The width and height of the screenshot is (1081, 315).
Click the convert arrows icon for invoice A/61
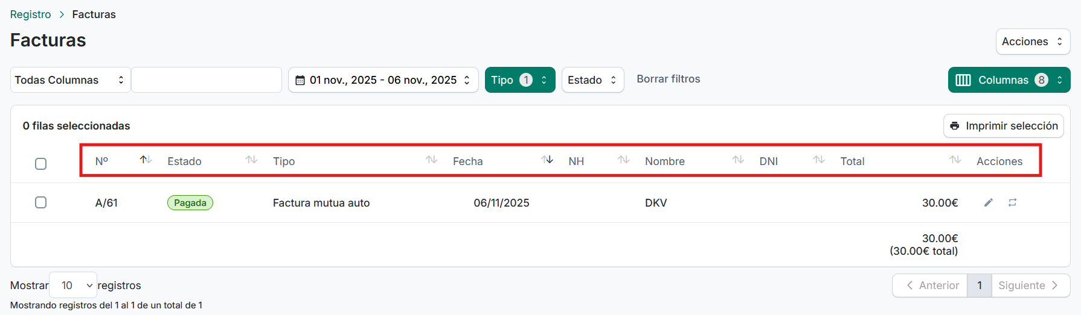(x=1012, y=202)
